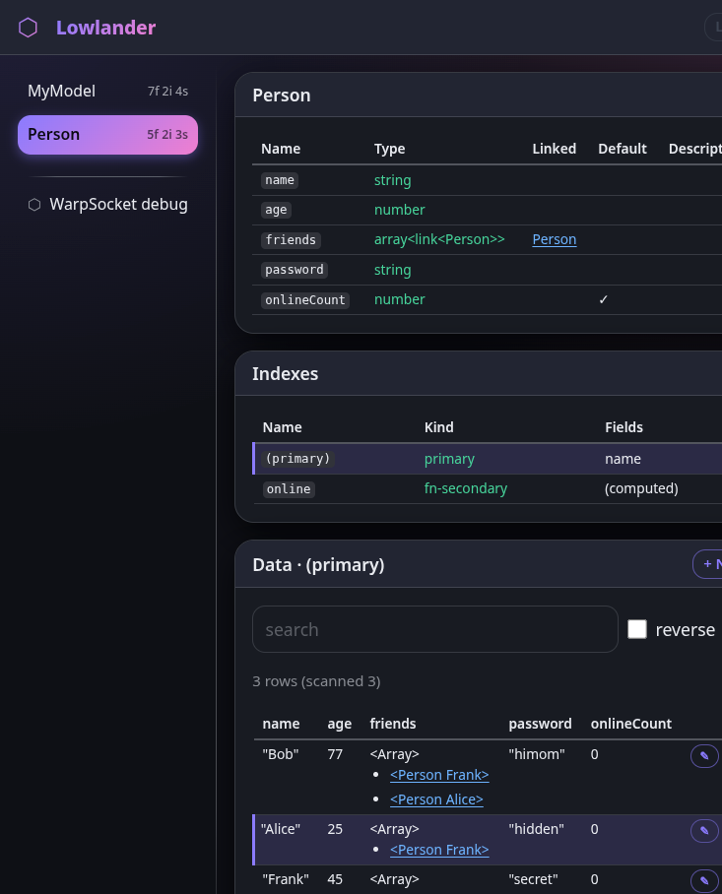Click the "himom" password cell
Viewport: 722px width, 894px height.
537,754
